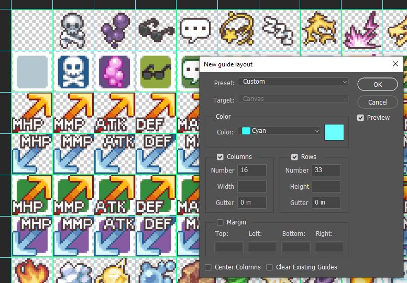The height and width of the screenshot is (283, 407).
Task: Open the Preset dropdown
Action: (293, 82)
